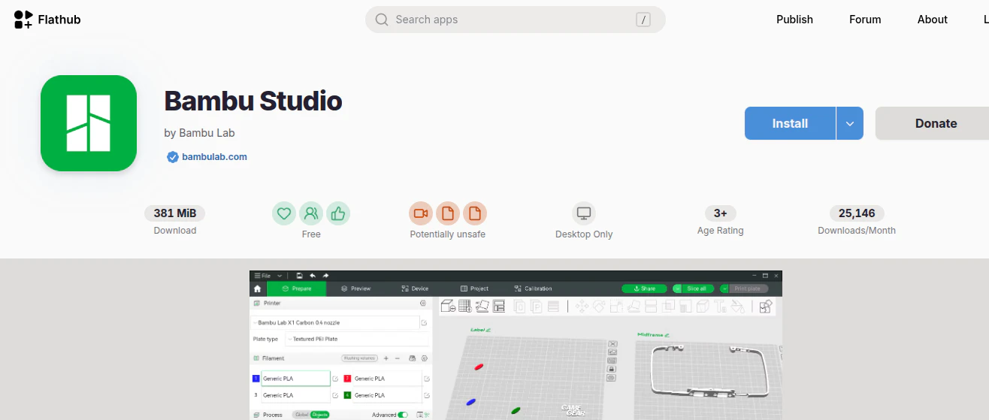Open the Textured PEI Plate dropdown
Viewport: 989px width, 420px height.
pyautogui.click(x=357, y=339)
